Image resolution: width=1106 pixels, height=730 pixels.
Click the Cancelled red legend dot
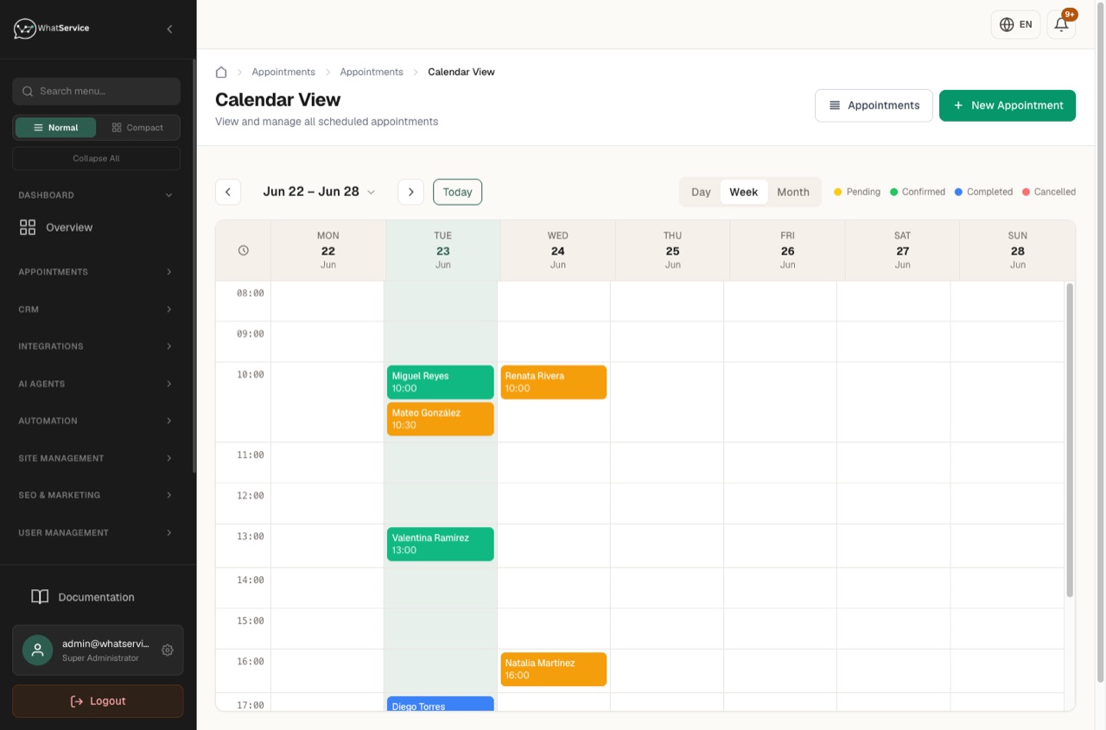1027,192
